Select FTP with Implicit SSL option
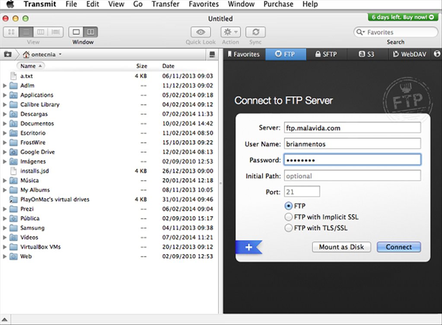 point(288,217)
